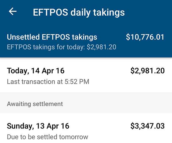Select "Due to be settled tomorrow" text
This screenshot has height=143, width=172.
click(47, 137)
